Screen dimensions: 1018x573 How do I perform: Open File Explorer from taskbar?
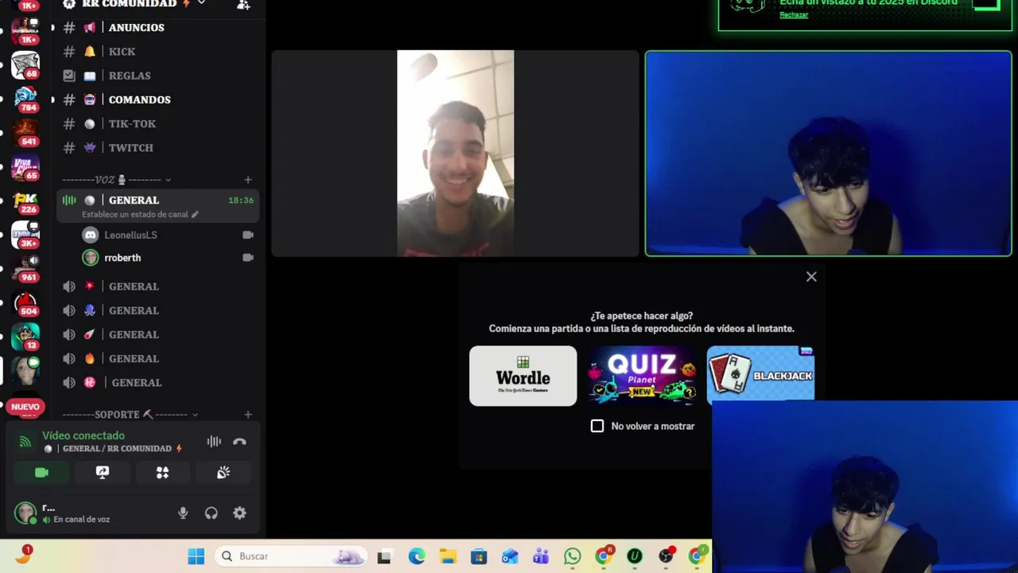[448, 556]
